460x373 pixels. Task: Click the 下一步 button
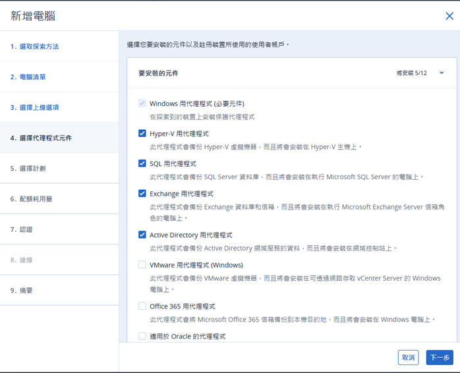pos(440,357)
